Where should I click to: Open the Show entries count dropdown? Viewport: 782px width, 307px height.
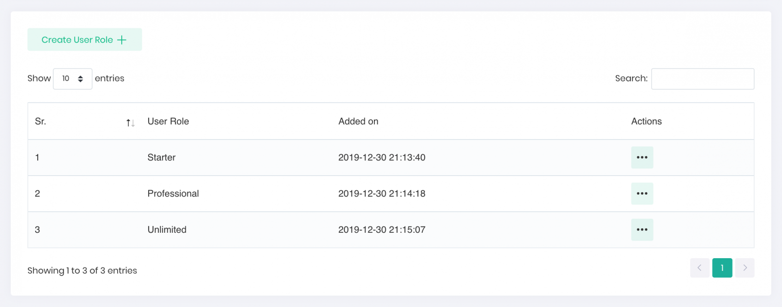(x=72, y=79)
